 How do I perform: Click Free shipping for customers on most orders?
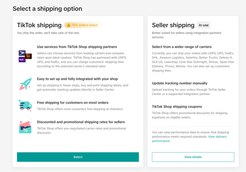click(73, 103)
